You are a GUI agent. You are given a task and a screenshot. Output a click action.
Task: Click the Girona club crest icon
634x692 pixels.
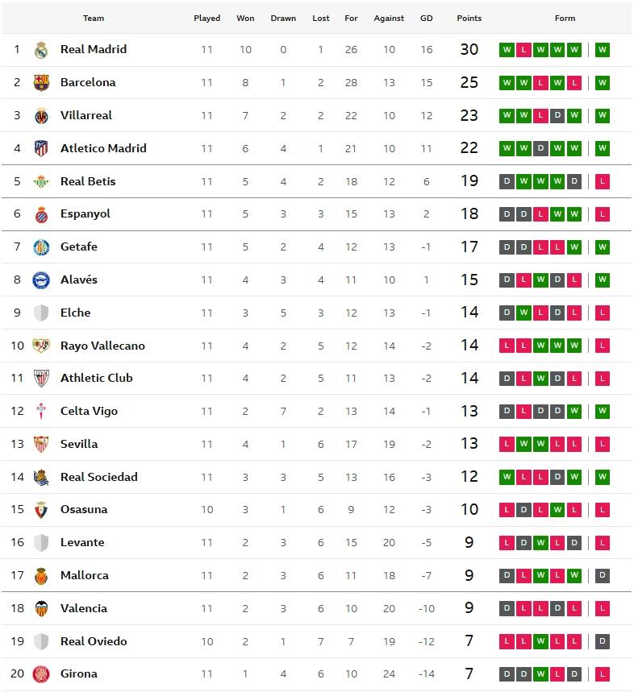(41, 674)
